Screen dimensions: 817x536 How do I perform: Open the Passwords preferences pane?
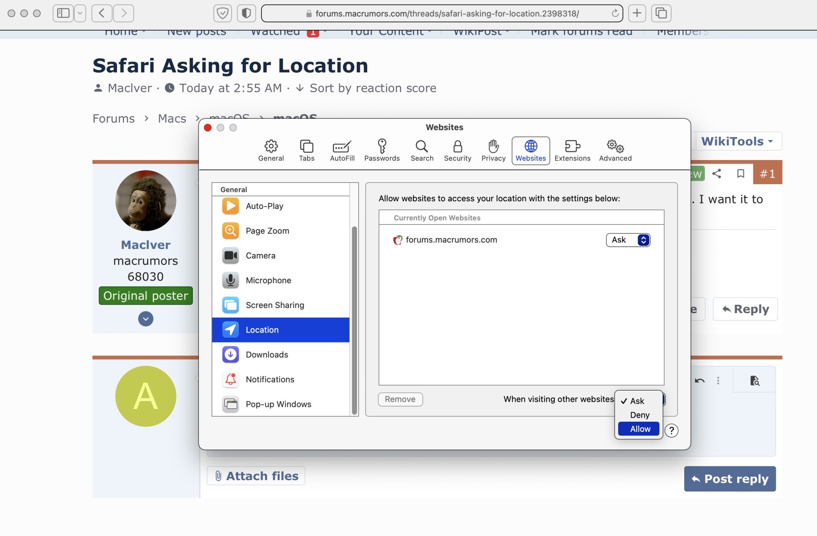[382, 150]
